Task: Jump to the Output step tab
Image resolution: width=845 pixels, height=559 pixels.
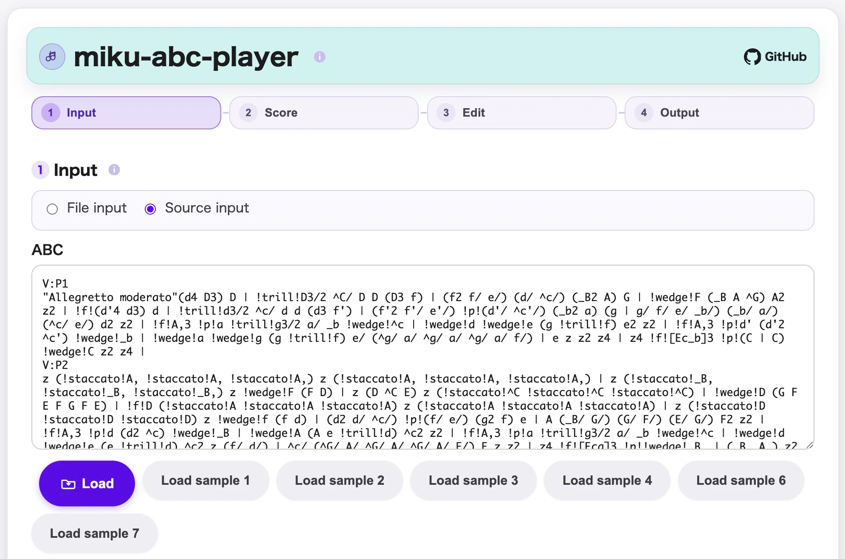Action: (x=719, y=113)
